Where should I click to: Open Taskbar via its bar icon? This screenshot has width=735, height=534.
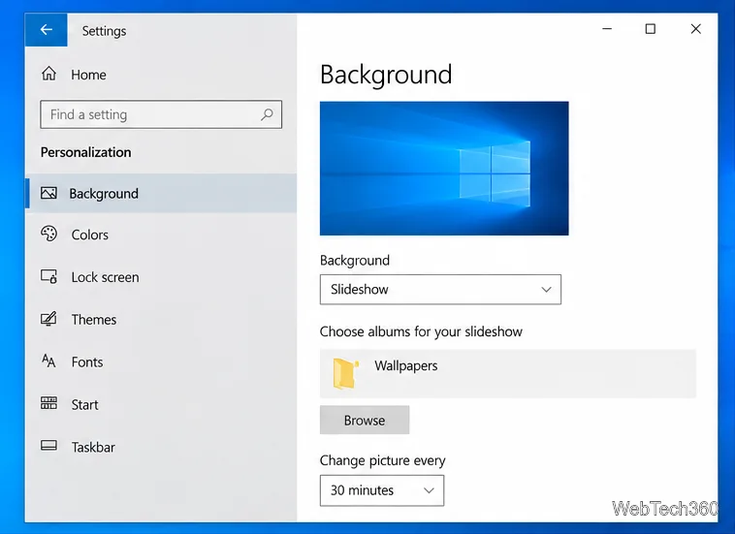pos(48,446)
